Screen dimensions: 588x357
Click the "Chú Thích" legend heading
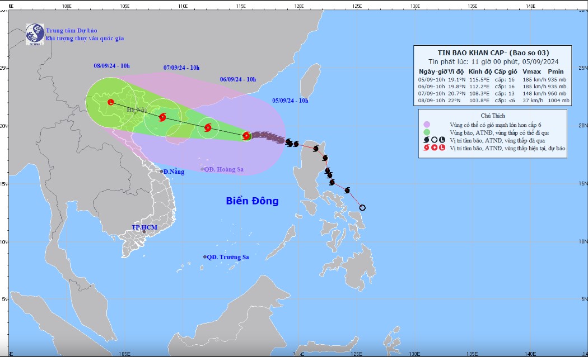pos(493,116)
